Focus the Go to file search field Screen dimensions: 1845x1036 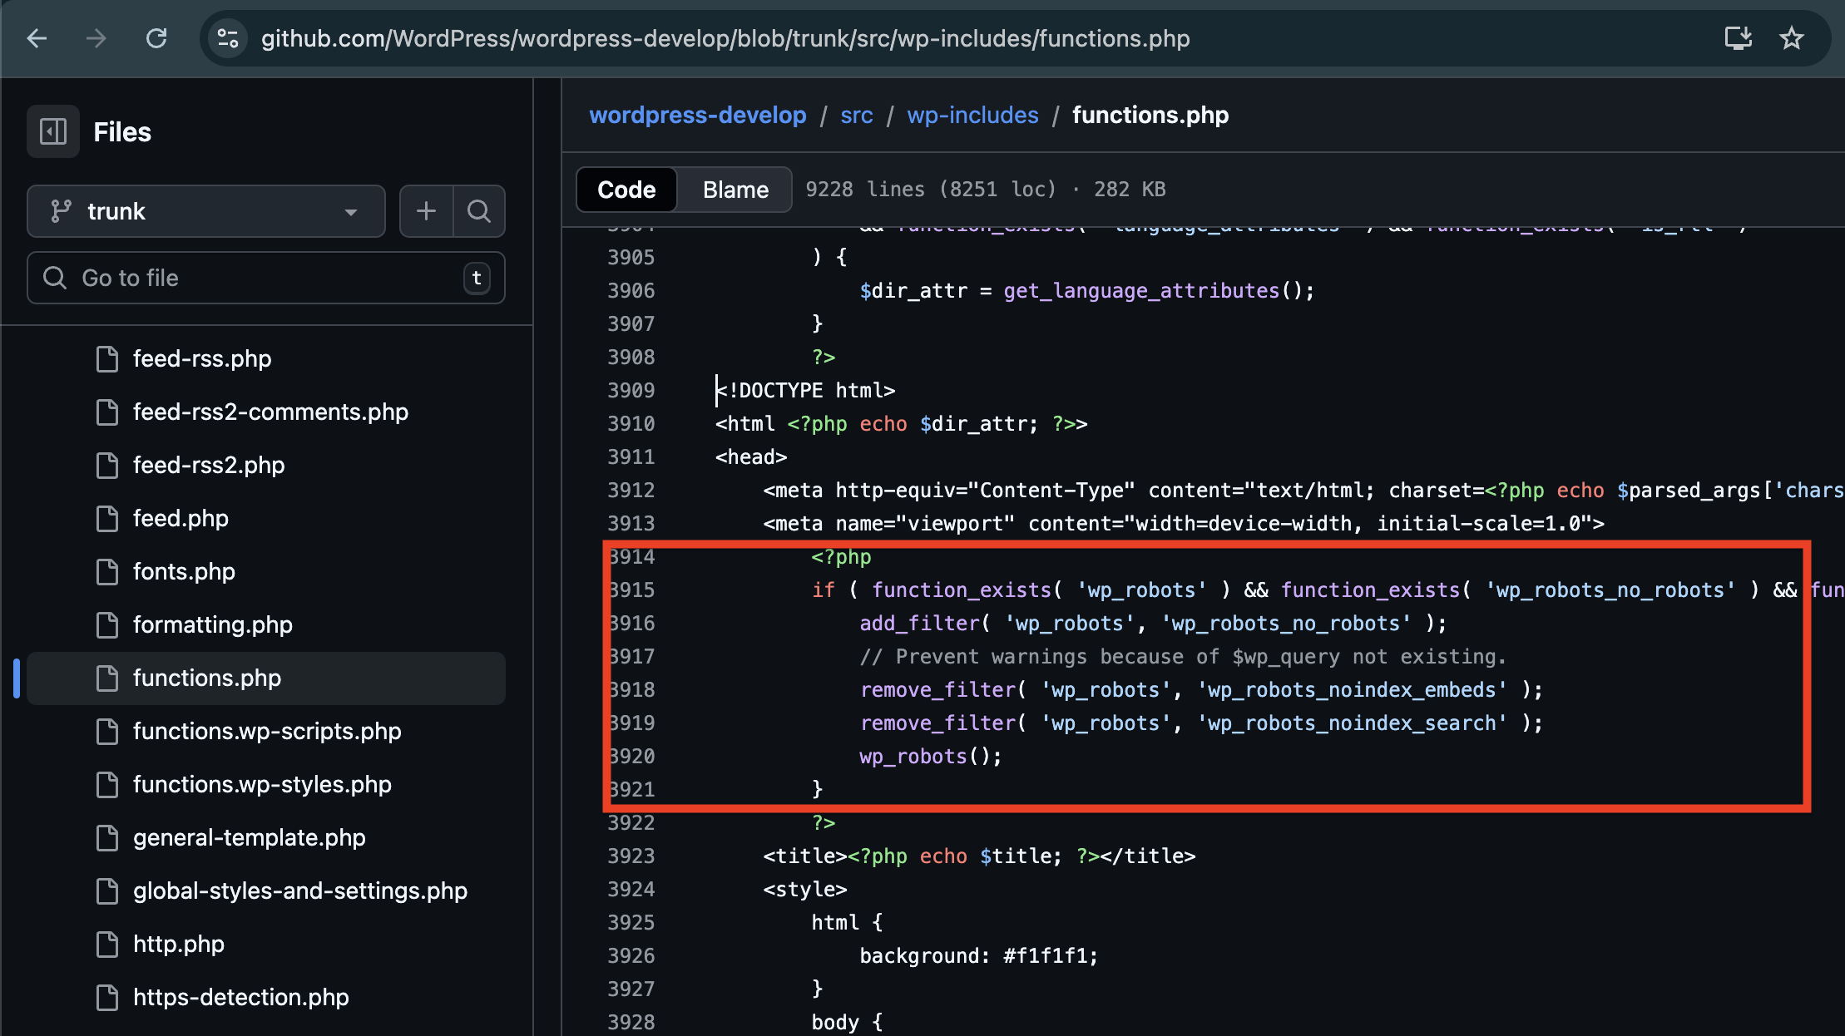[266, 278]
